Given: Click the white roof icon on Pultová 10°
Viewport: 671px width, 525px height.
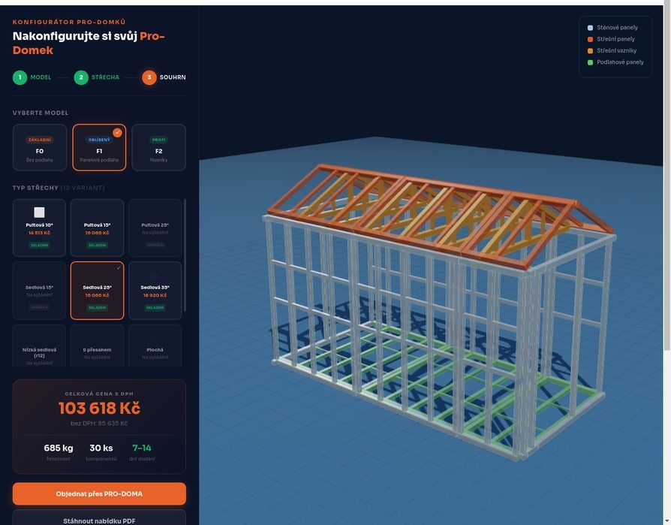Looking at the screenshot, I should (x=39, y=213).
